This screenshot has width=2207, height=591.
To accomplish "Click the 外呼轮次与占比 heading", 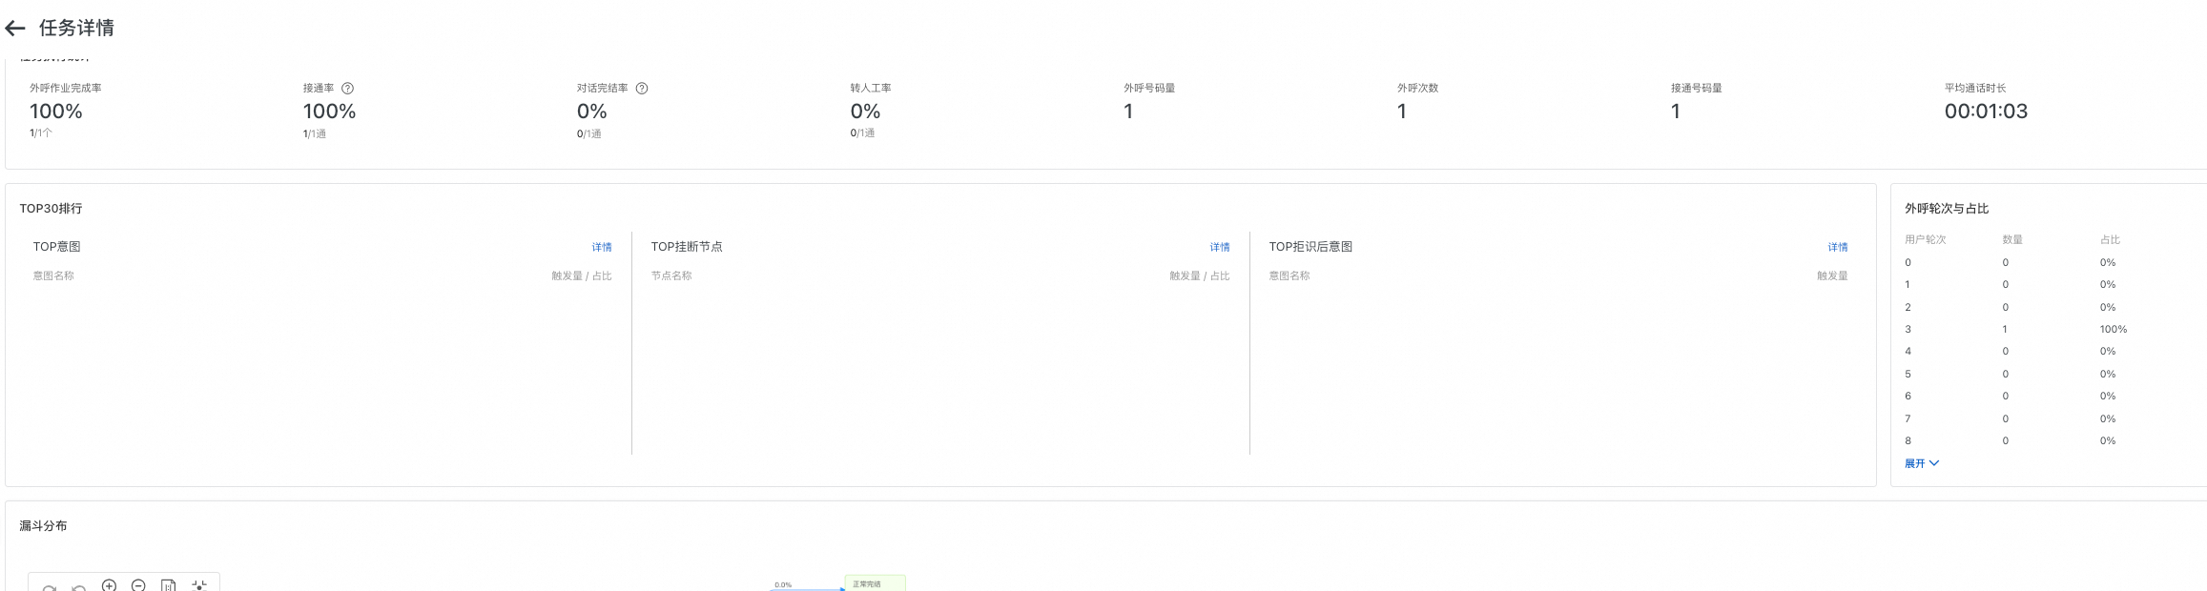I will click(1947, 209).
